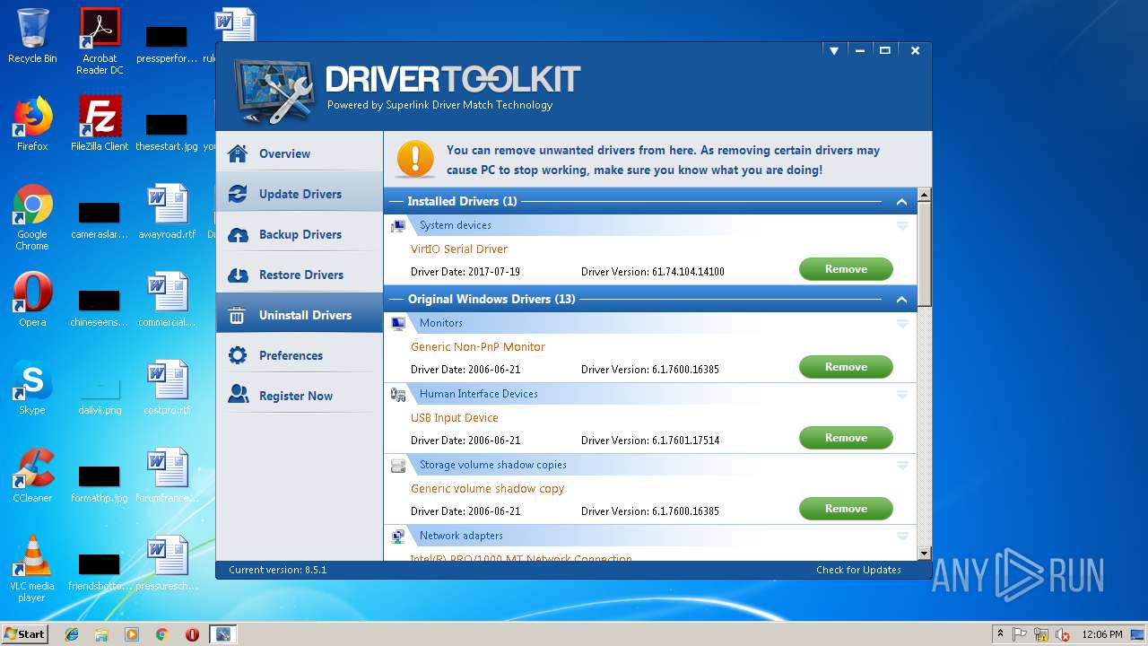This screenshot has height=646, width=1148.
Task: Open thesestart.jpg desktop file
Action: click(167, 131)
